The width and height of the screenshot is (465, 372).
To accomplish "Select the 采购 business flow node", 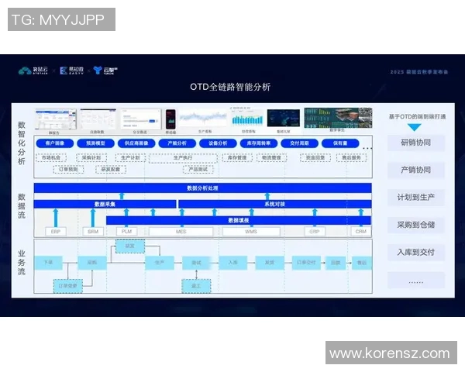I will pyautogui.click(x=92, y=263).
